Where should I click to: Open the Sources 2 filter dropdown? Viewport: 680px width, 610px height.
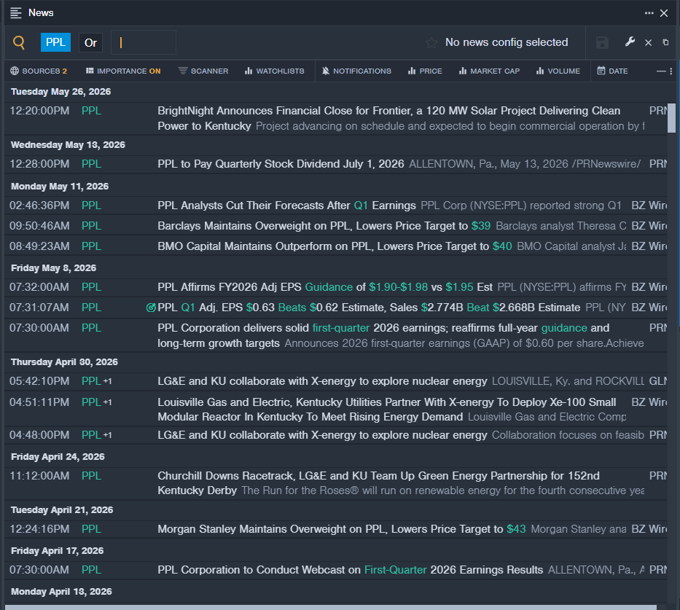pos(39,71)
